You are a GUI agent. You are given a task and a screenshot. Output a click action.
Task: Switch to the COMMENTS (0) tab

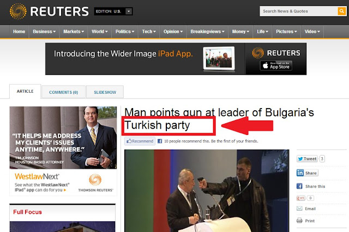tap(63, 92)
